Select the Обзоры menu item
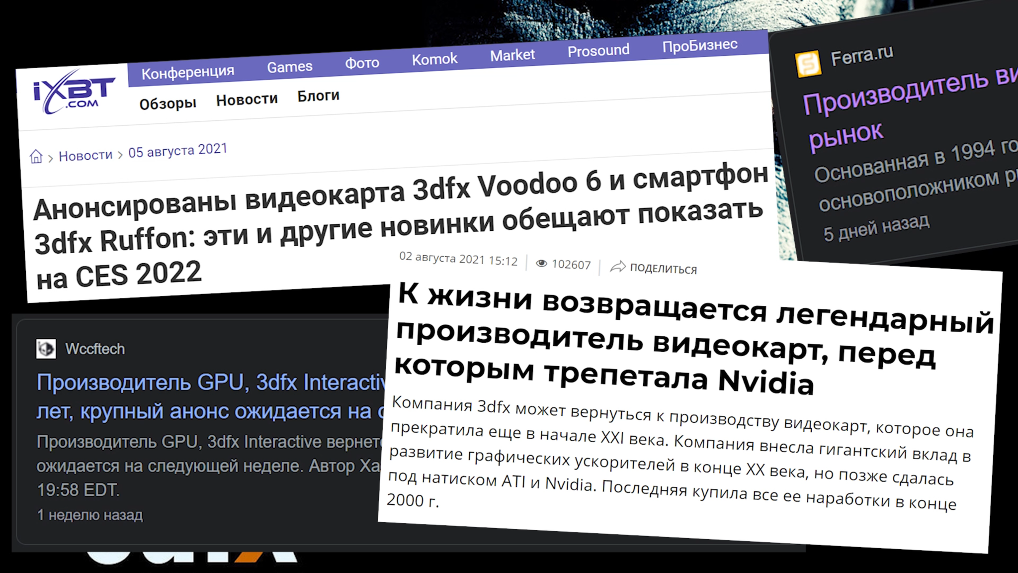 168,103
